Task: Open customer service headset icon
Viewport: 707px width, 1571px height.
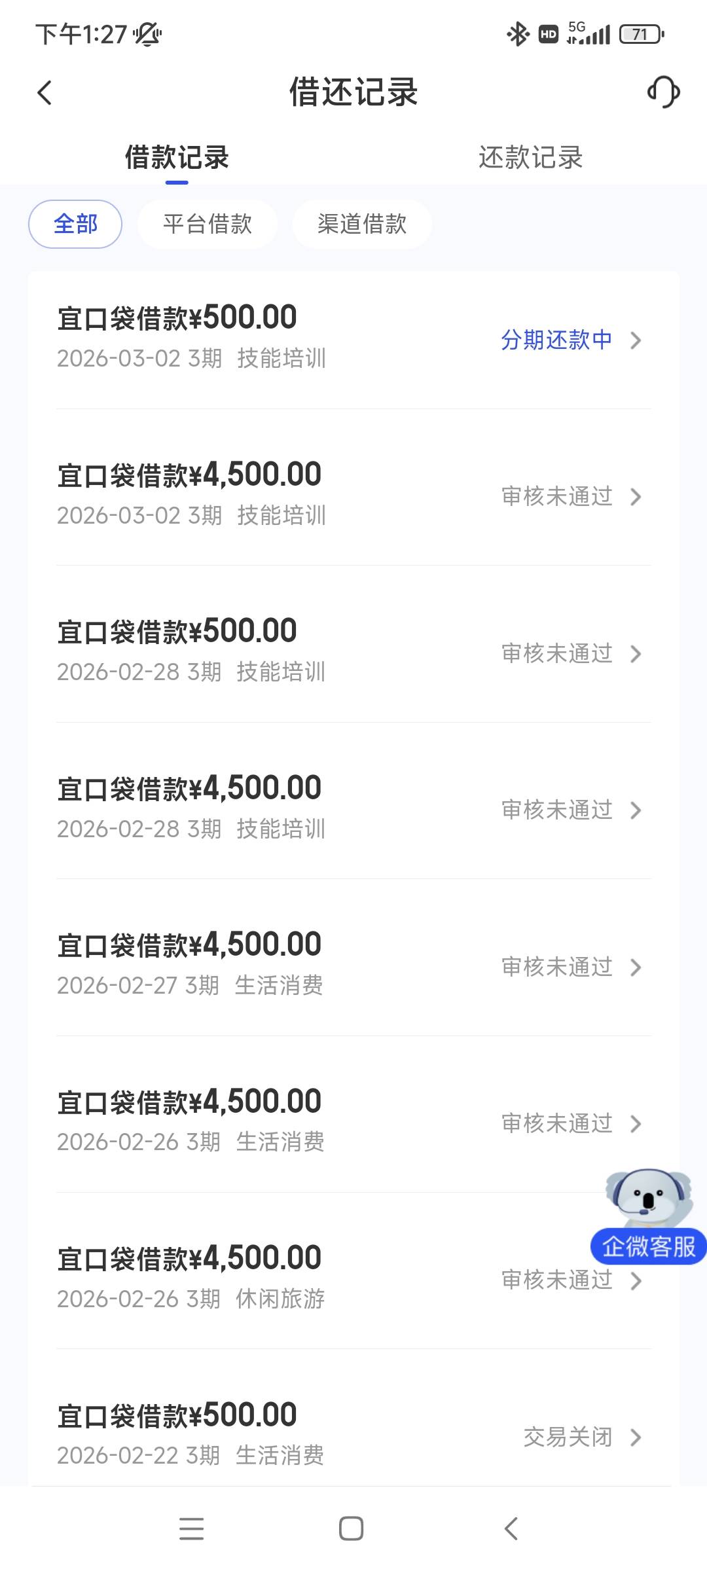Action: click(663, 92)
